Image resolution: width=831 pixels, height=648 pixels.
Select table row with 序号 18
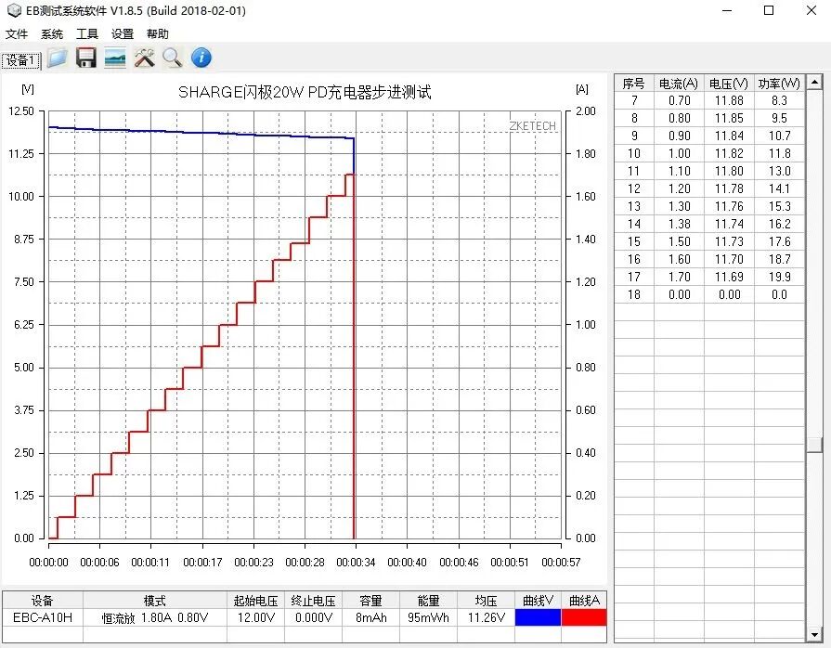point(709,294)
